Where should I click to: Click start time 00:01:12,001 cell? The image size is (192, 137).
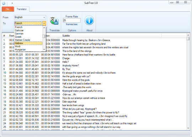16,58
